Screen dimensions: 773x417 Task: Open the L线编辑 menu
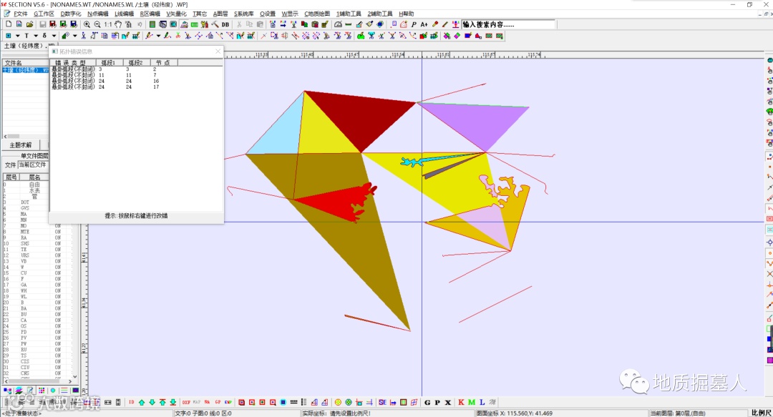(x=125, y=14)
